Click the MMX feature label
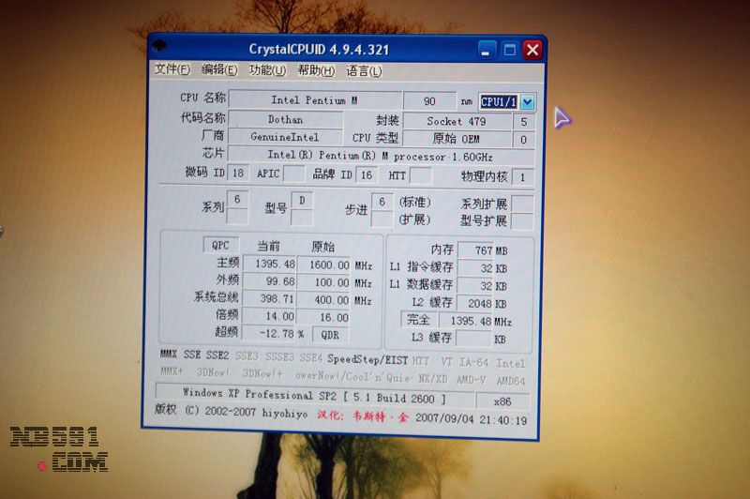The image size is (750, 499). click(169, 354)
